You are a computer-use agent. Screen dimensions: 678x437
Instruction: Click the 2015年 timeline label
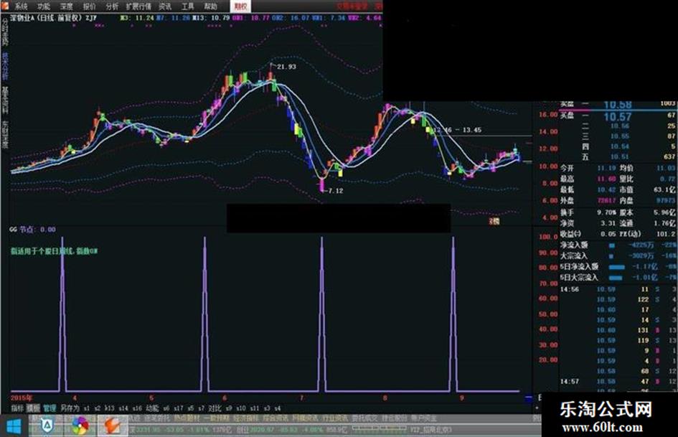(22, 398)
